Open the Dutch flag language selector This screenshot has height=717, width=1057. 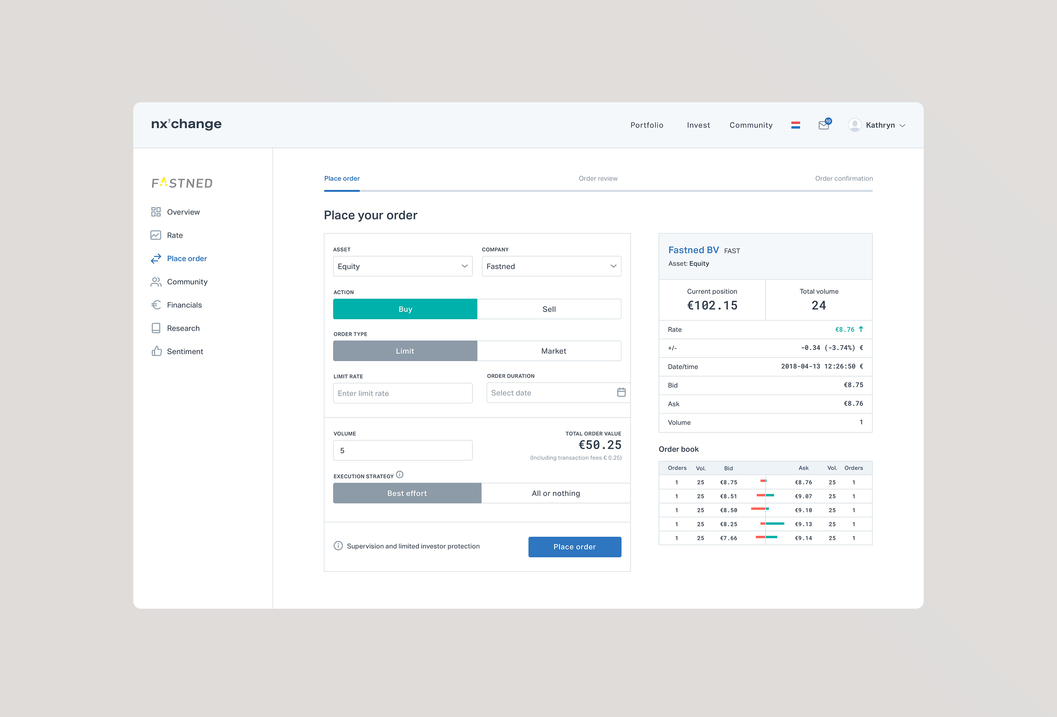pos(795,125)
